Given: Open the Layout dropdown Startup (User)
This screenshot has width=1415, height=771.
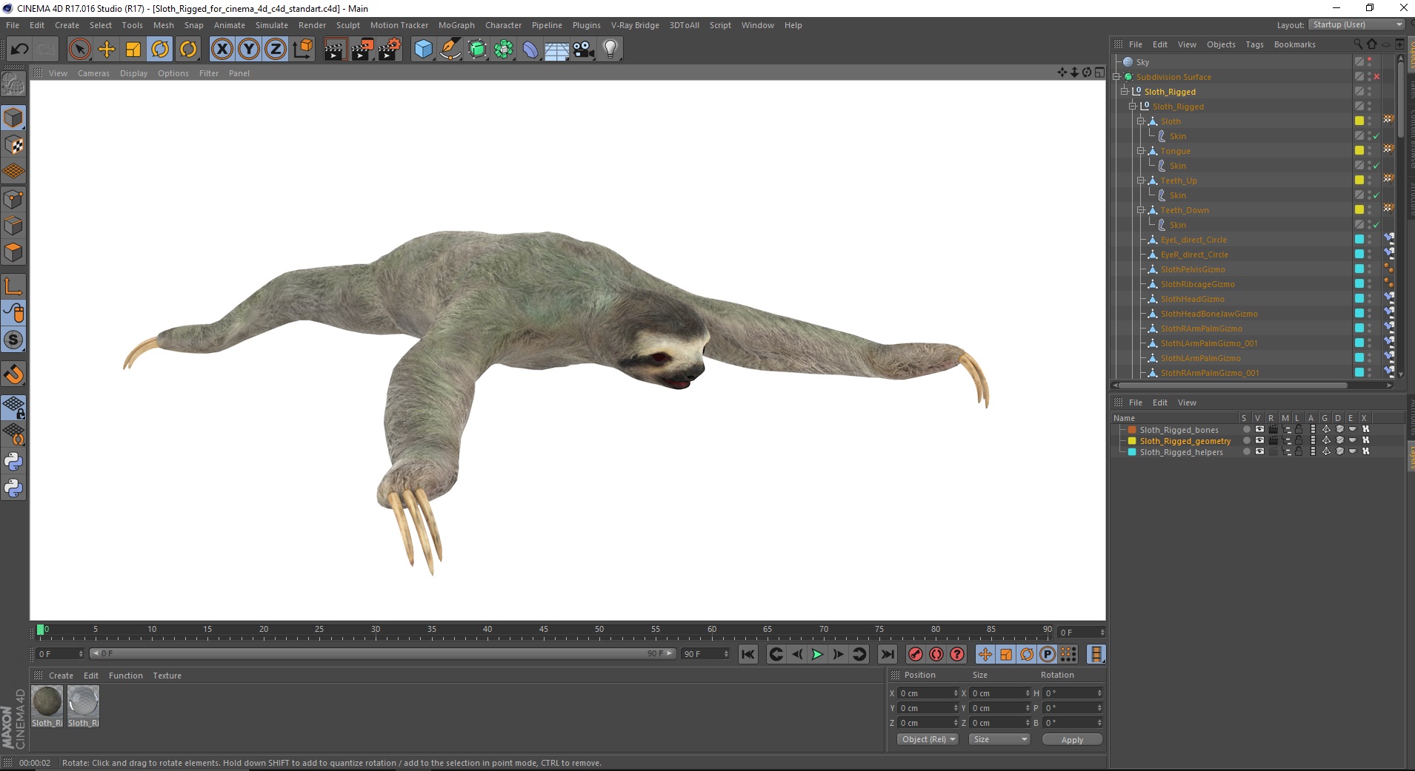Looking at the screenshot, I should [x=1356, y=24].
